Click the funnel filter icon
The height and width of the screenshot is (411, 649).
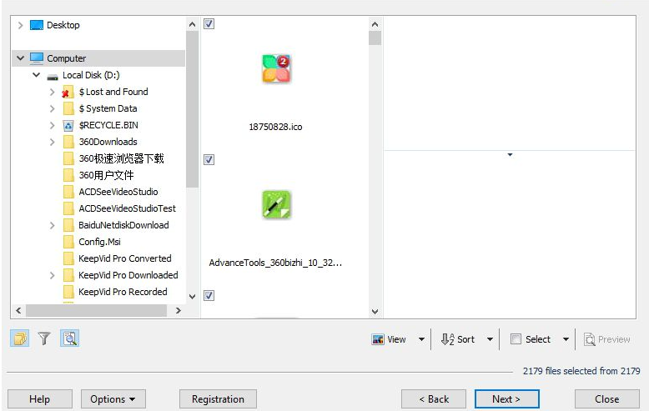tap(44, 338)
